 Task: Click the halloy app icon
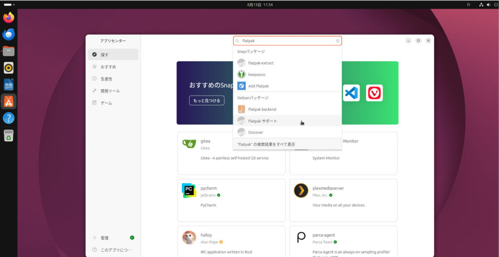189,237
